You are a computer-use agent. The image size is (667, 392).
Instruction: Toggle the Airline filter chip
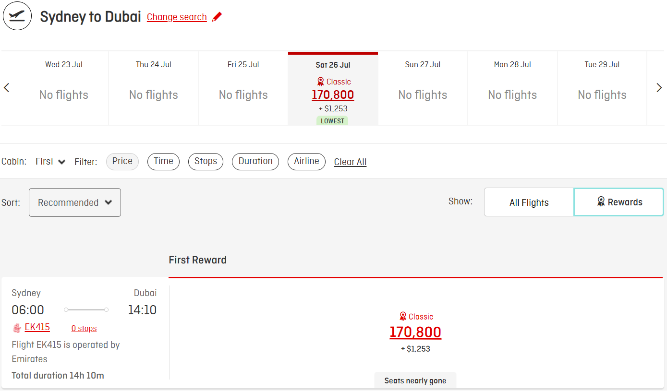(x=306, y=162)
